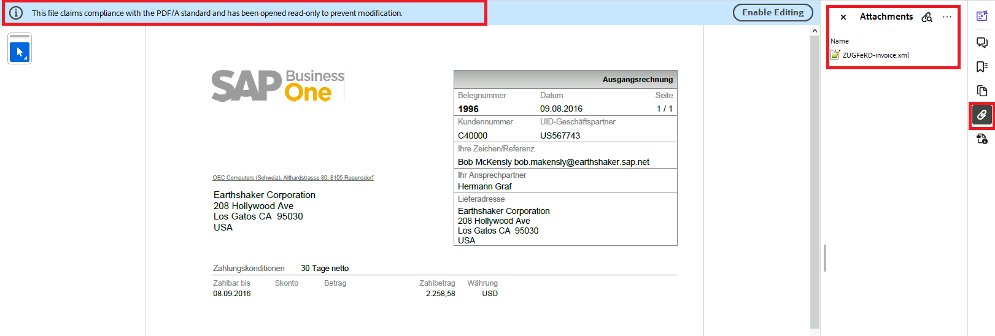
Task: Click the Kundennummer label
Action: (x=486, y=122)
